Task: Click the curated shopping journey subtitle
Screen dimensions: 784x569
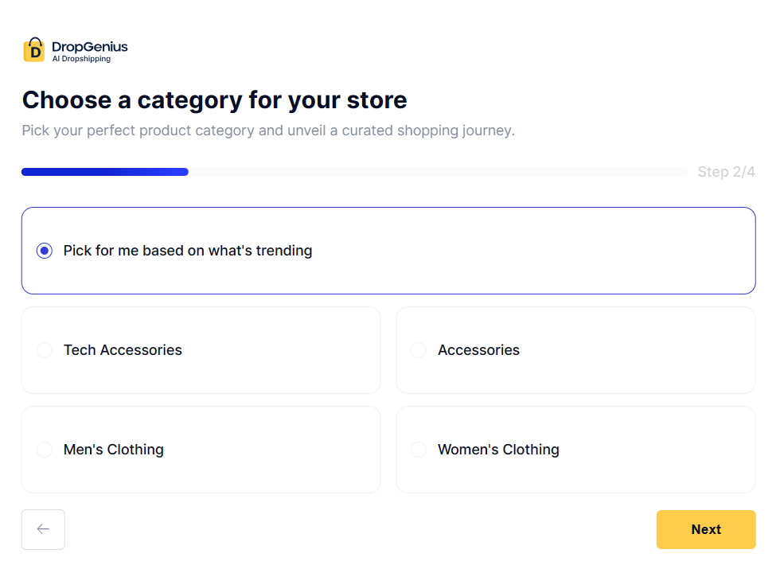Action: point(269,130)
